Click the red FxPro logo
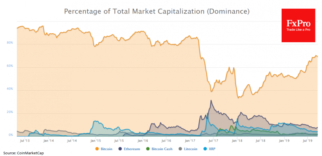Image resolution: width=322 pixels, height=156 pixels. pos(298,25)
